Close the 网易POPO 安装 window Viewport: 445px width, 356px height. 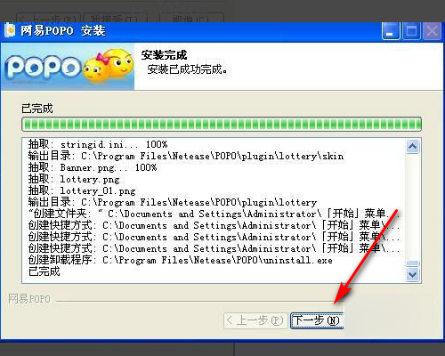[x=432, y=31]
